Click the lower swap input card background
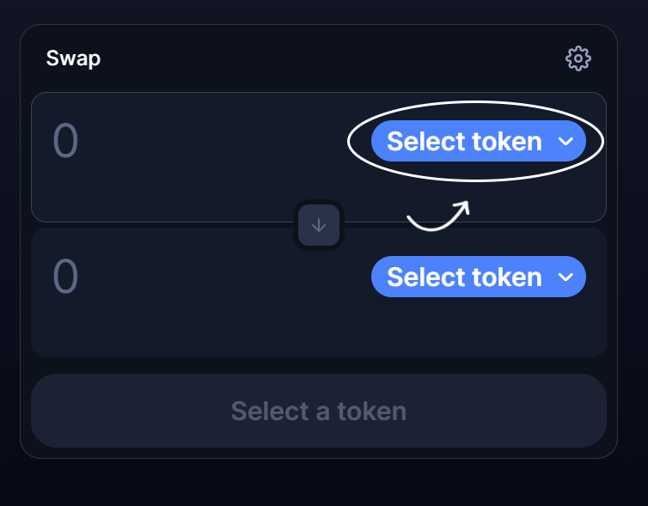 click(215, 331)
